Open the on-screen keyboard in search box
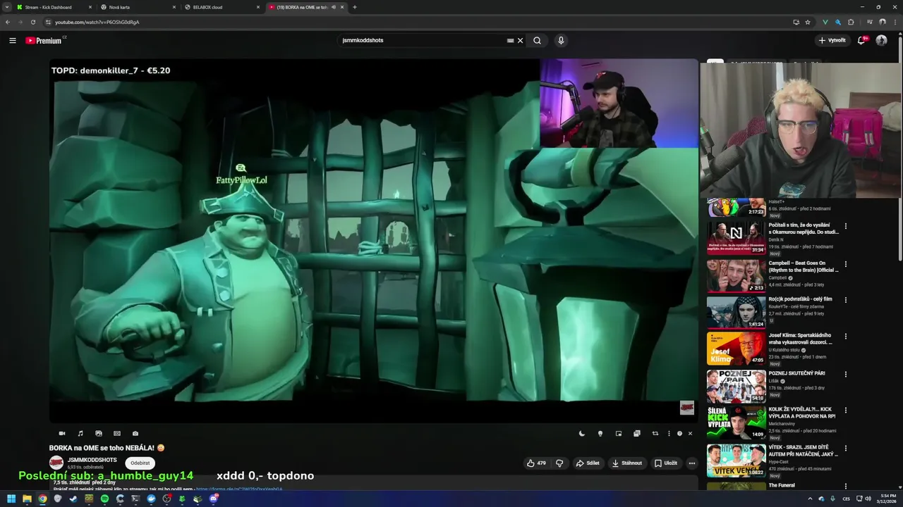903x507 pixels. 510,40
